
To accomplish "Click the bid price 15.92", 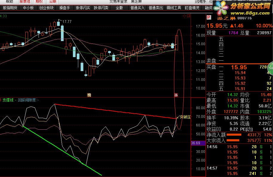I will [x=240, y=84].
